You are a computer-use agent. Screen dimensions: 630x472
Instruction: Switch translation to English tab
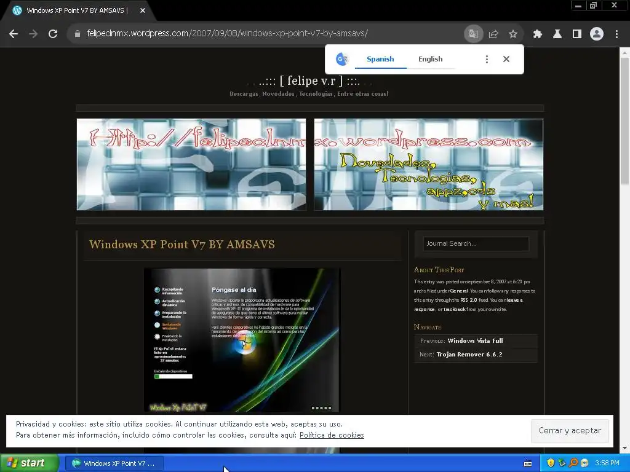pyautogui.click(x=430, y=59)
